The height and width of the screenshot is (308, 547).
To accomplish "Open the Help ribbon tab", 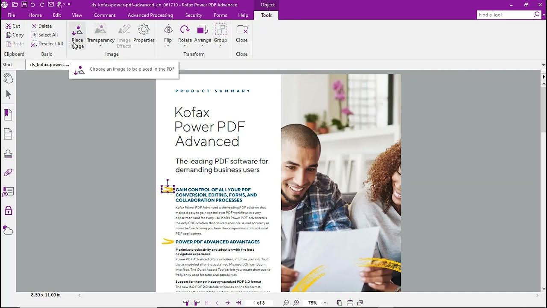I will point(243,15).
